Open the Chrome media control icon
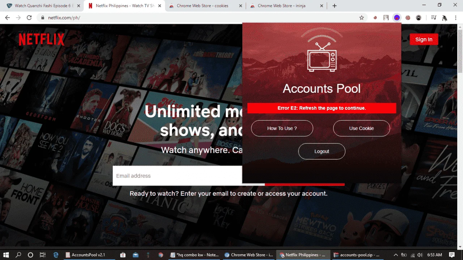463x260 pixels. coord(434,18)
